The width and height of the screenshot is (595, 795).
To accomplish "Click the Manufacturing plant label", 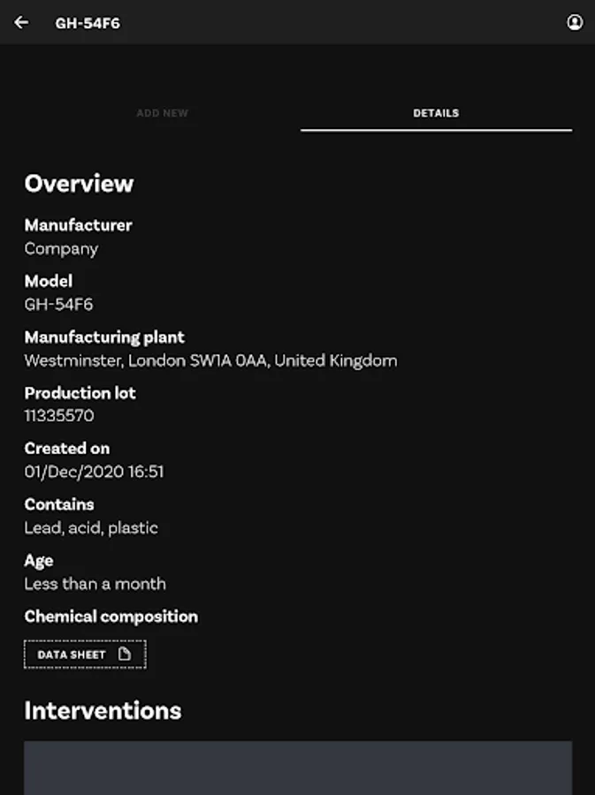I will pyautogui.click(x=104, y=337).
